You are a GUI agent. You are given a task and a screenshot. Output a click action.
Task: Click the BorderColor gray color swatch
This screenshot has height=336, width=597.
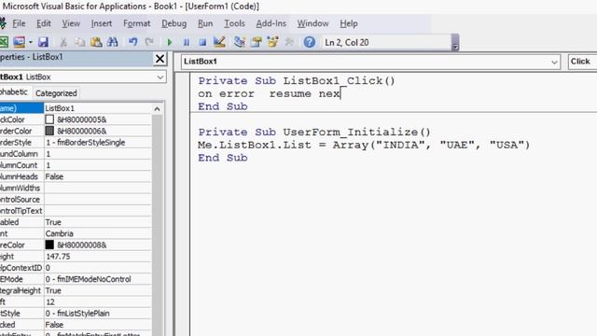49,131
